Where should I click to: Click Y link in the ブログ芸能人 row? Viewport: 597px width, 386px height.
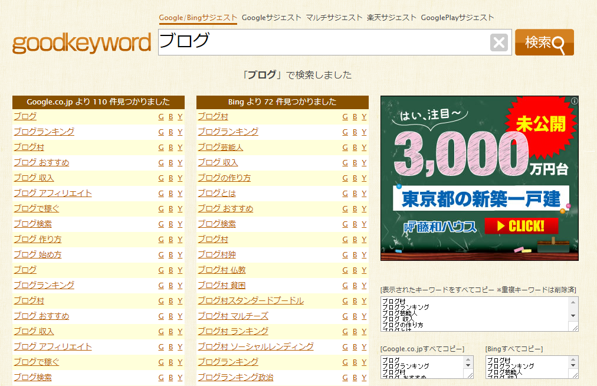[x=364, y=148]
